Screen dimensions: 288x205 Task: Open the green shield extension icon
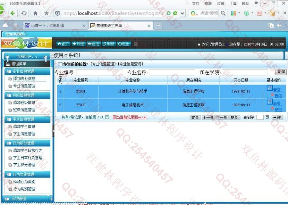click(x=247, y=13)
